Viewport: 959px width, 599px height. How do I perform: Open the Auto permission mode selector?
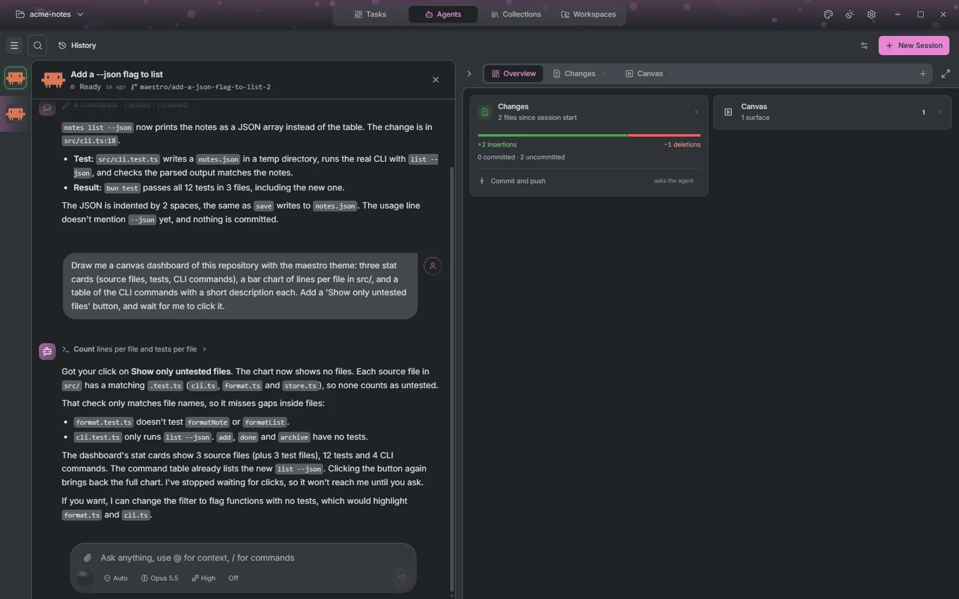point(116,578)
